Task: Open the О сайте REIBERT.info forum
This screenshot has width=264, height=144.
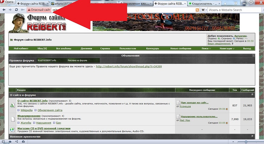Action: click(x=33, y=101)
